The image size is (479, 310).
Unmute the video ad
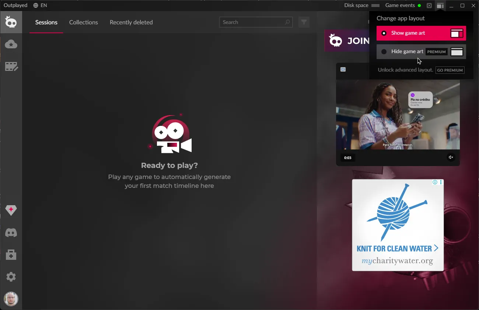pos(451,157)
